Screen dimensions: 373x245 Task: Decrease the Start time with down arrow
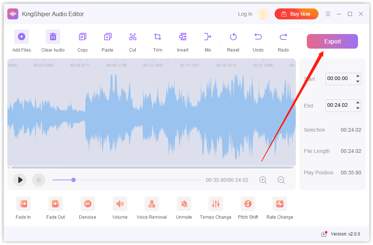(358, 82)
